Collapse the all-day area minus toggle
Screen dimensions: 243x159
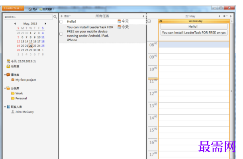pyautogui.click(x=149, y=21)
